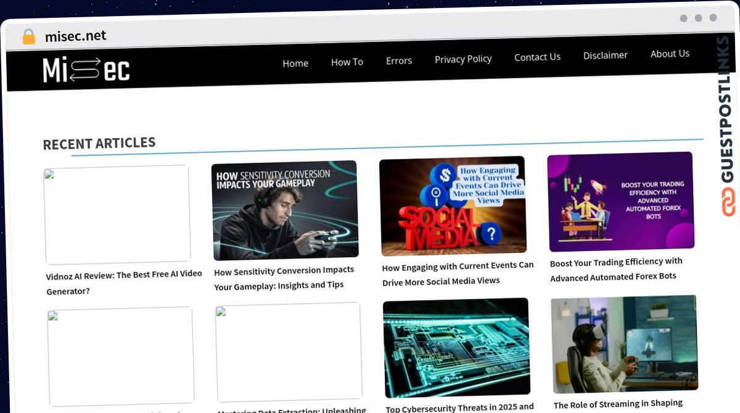Open the Privacy Policy page
The height and width of the screenshot is (413, 740).
tap(462, 59)
